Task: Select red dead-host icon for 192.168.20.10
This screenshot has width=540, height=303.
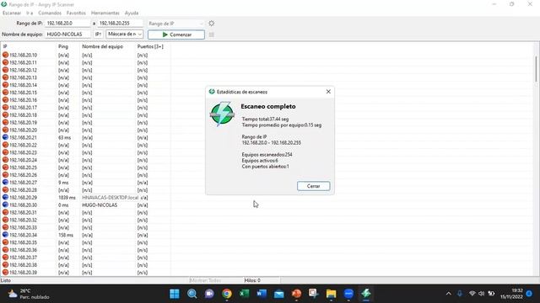Action: click(5, 55)
